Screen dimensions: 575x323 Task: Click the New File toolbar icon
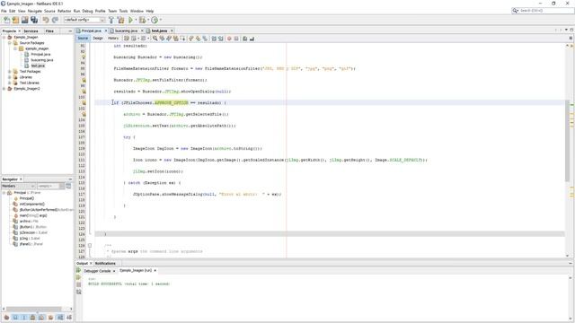pos(6,20)
